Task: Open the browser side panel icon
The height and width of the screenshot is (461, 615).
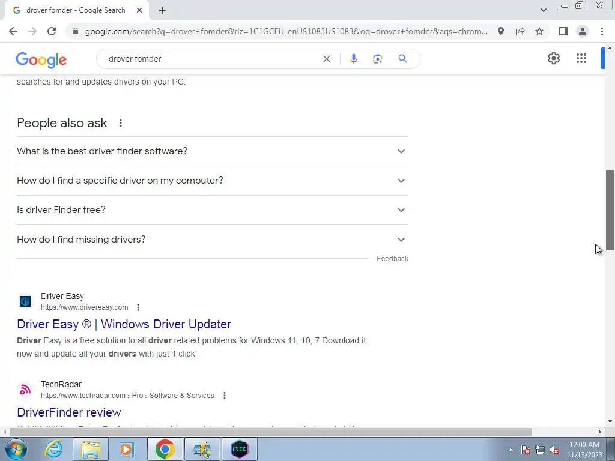Action: point(563,31)
